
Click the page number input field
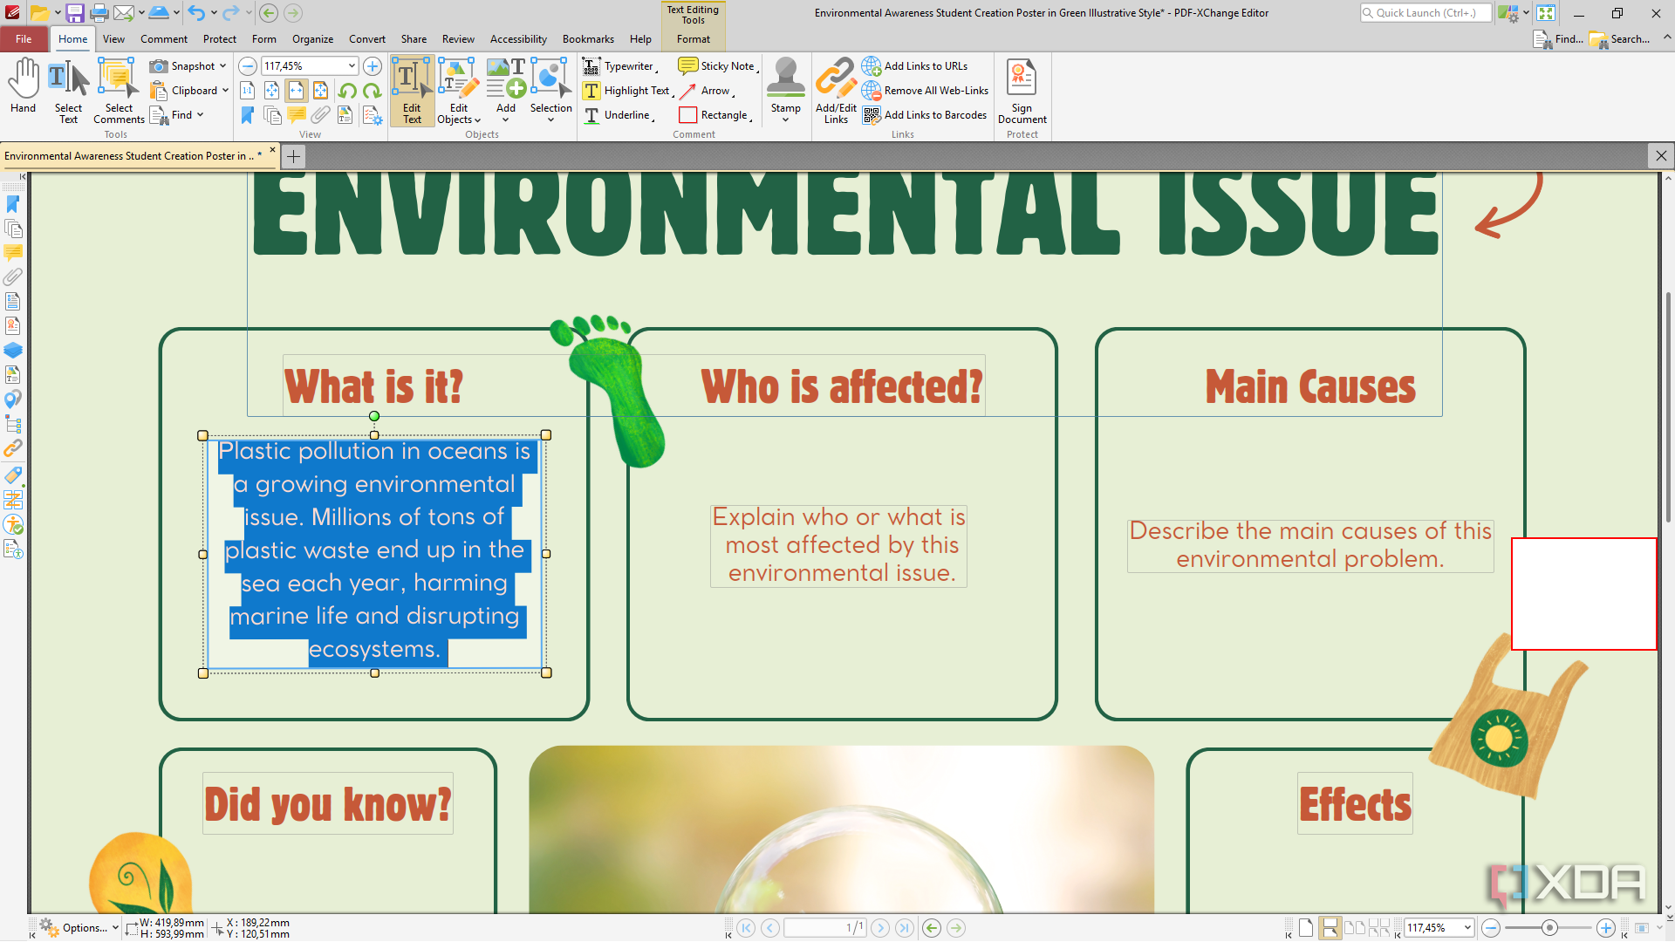825,928
